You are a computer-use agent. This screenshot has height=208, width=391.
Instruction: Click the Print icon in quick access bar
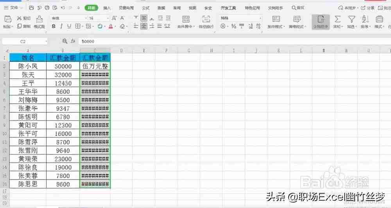[x=47, y=8]
